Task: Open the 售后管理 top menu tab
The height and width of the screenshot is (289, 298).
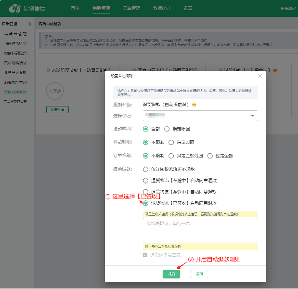Action: click(101, 8)
